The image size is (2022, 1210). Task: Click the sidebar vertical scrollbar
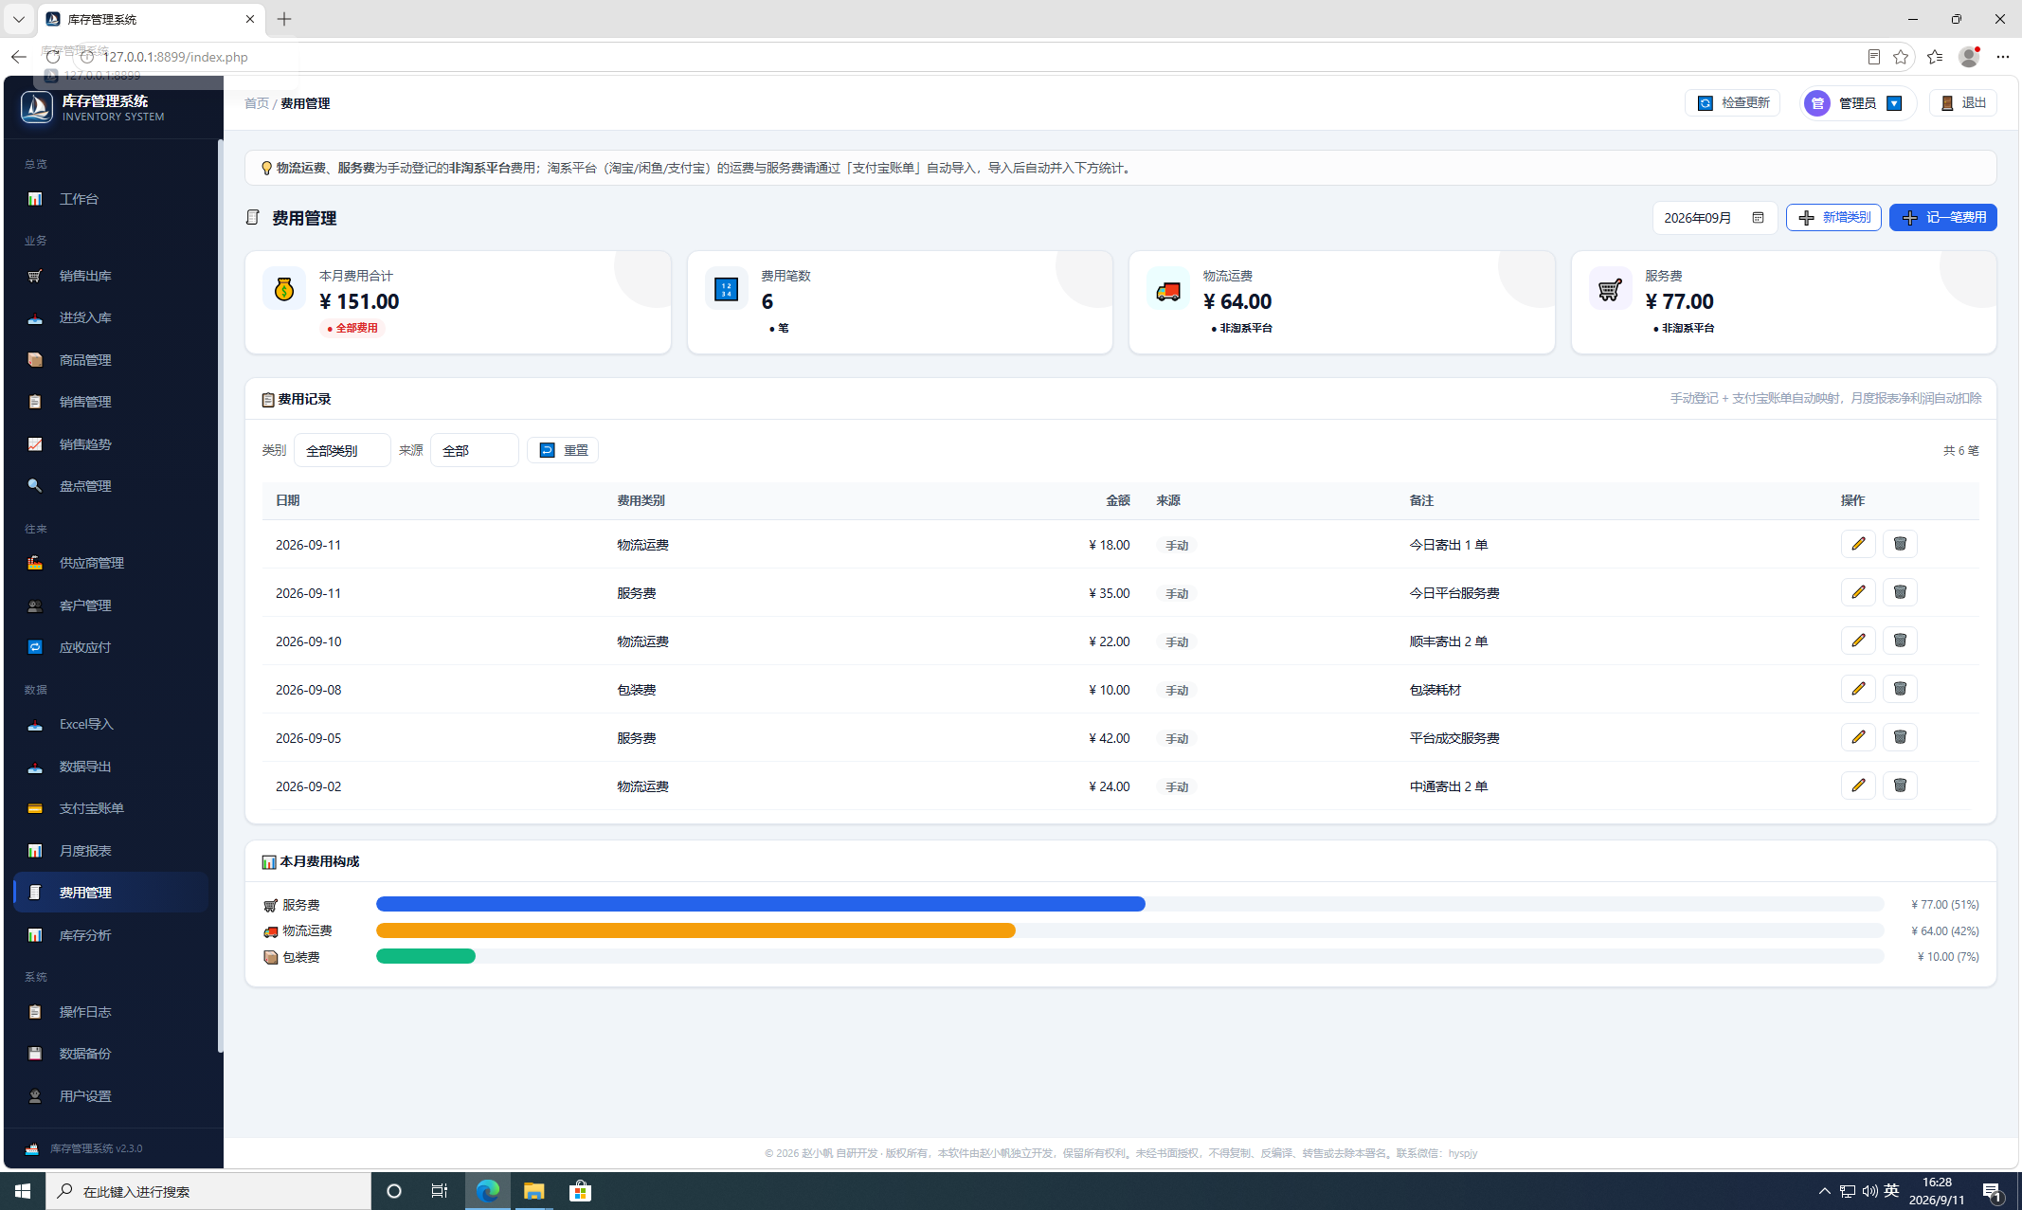(220, 595)
